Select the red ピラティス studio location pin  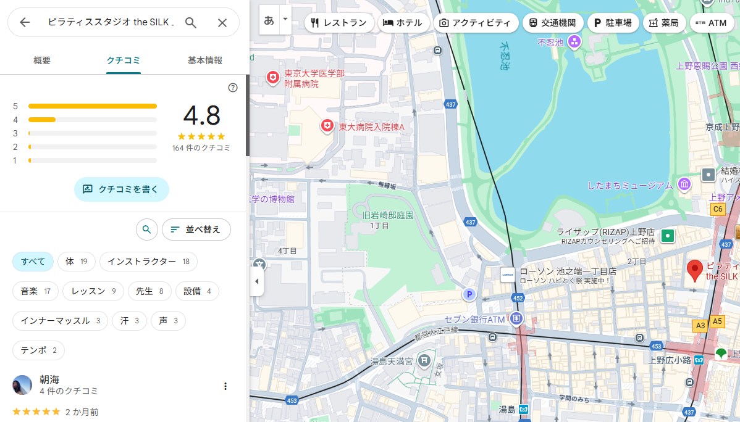click(695, 270)
